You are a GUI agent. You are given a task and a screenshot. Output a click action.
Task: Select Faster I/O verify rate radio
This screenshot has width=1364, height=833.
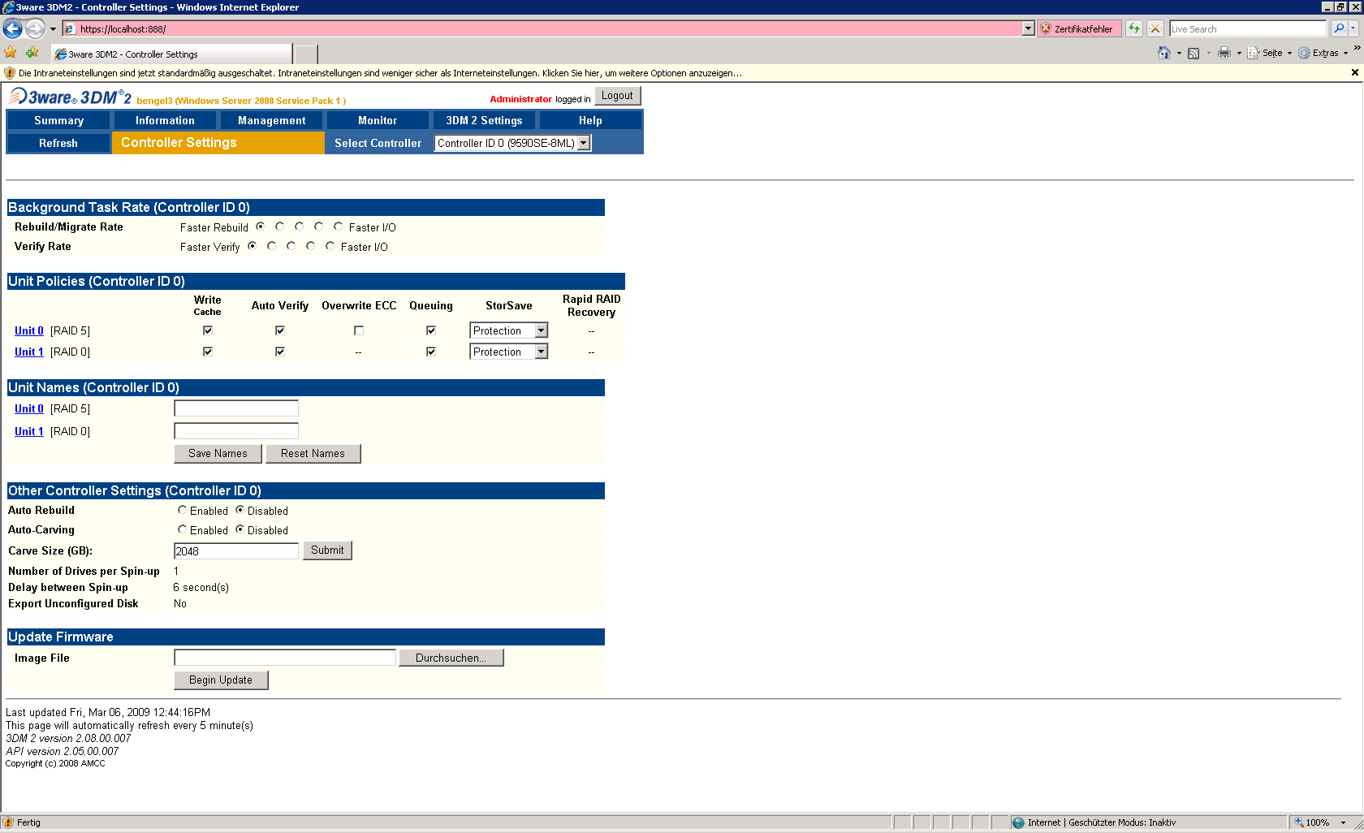click(x=330, y=246)
